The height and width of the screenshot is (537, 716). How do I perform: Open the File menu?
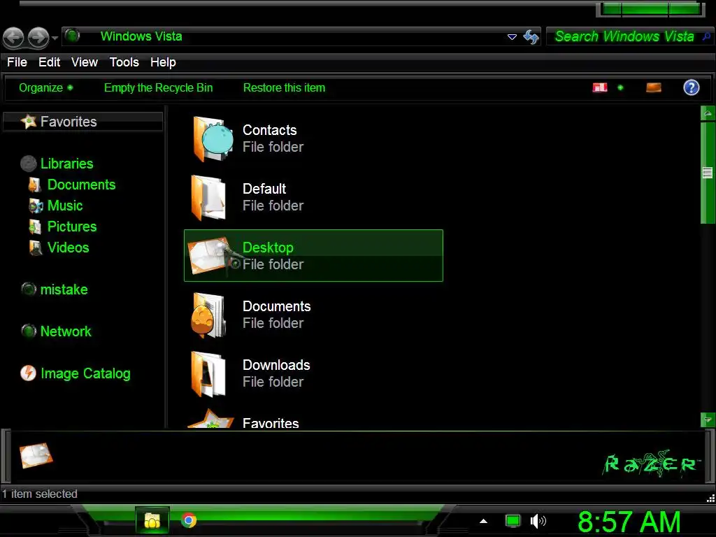tap(17, 62)
